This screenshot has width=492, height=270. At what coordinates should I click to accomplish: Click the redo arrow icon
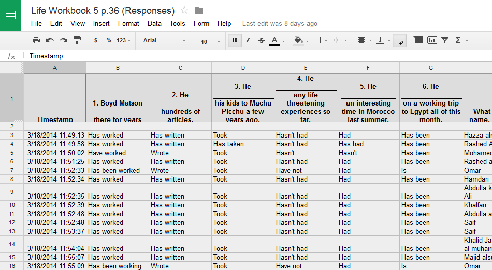tap(63, 40)
